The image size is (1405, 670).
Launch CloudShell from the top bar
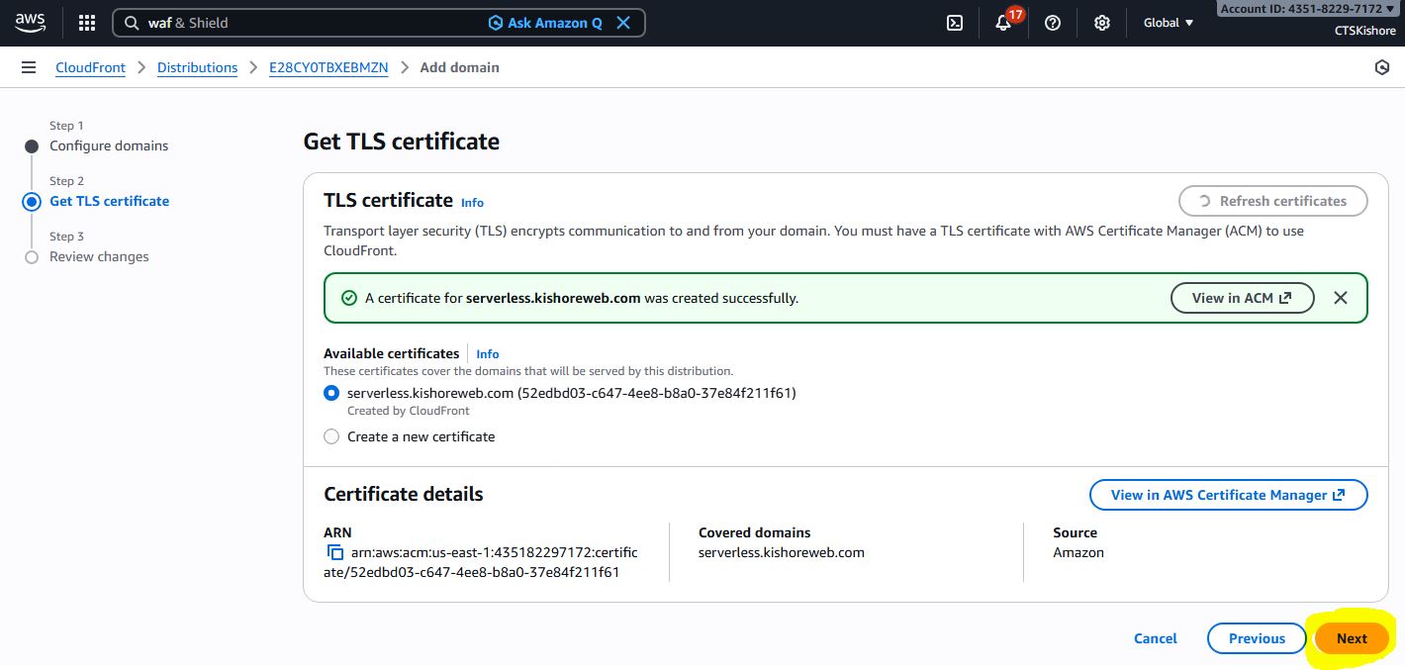tap(955, 23)
